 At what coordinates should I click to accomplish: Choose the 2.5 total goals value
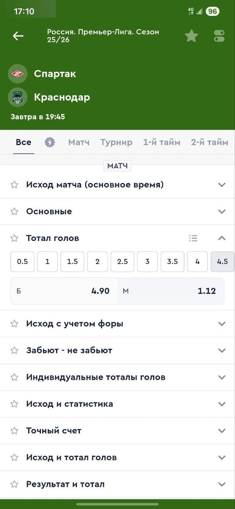click(x=122, y=261)
